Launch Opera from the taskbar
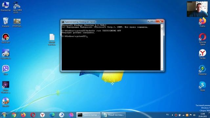The image size is (210, 118). click(33, 115)
